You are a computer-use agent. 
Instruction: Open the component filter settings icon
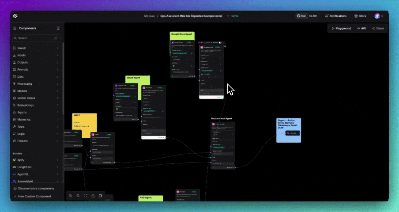coord(58,28)
